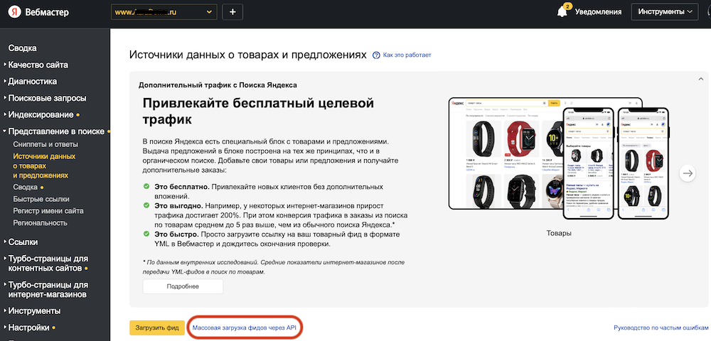Click the 'Как это работает' help icon
The width and height of the screenshot is (711, 341).
pos(376,55)
